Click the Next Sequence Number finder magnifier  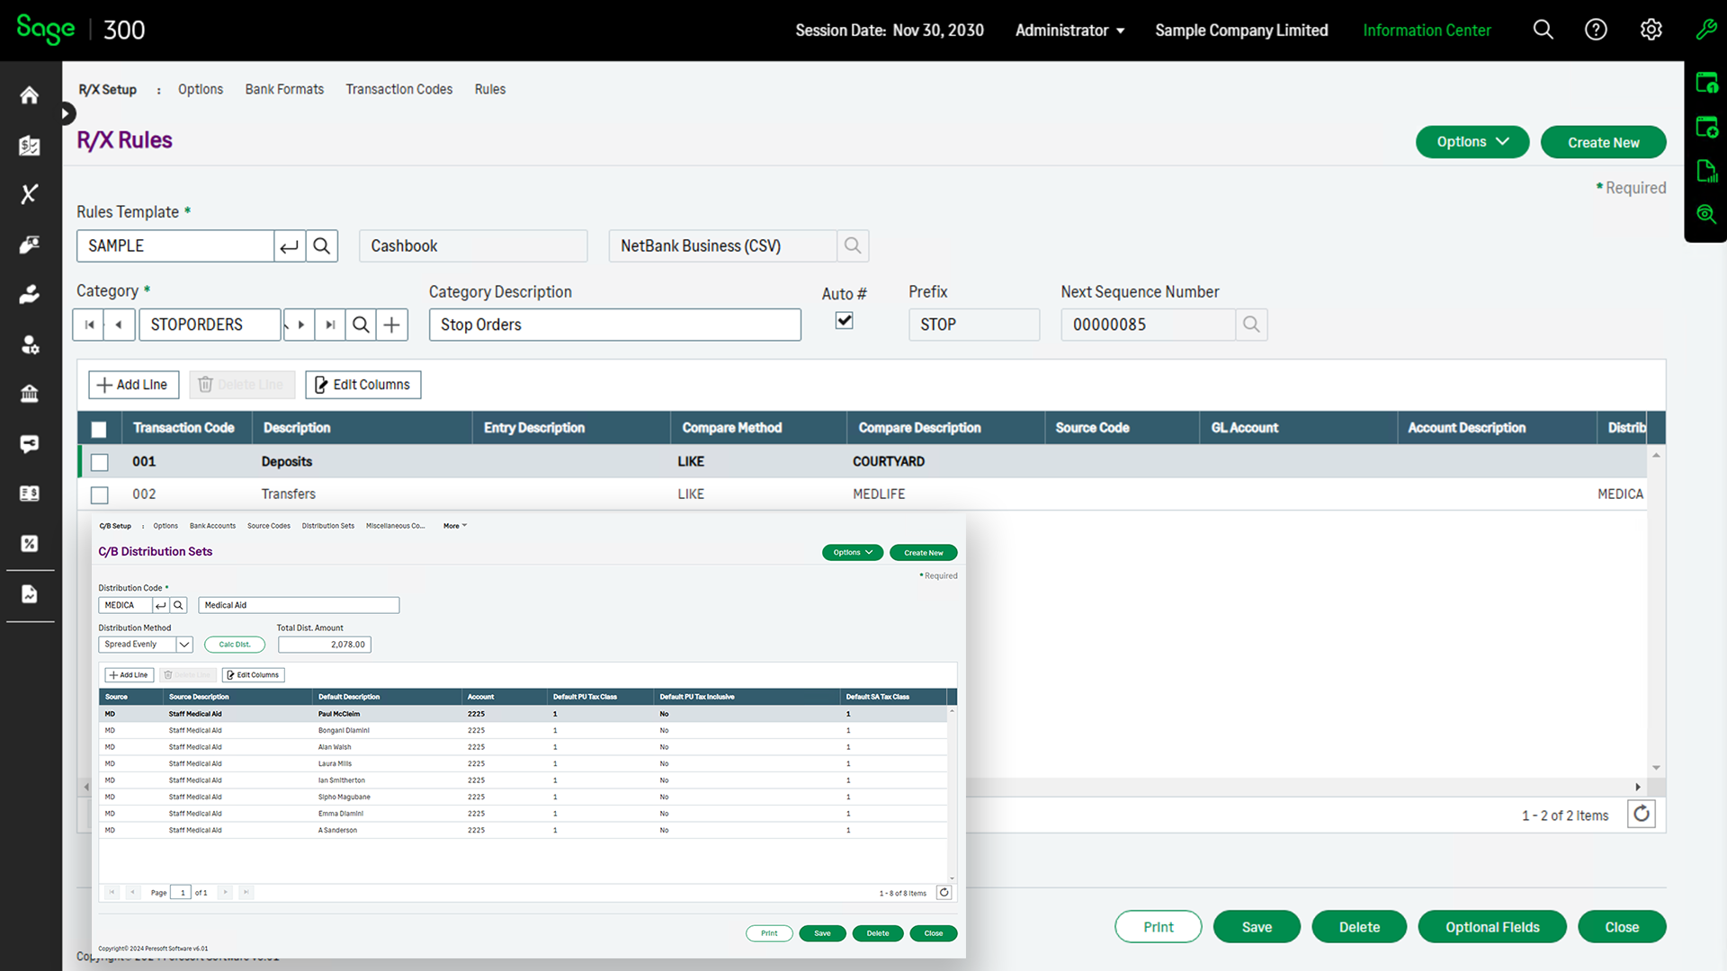(1251, 325)
